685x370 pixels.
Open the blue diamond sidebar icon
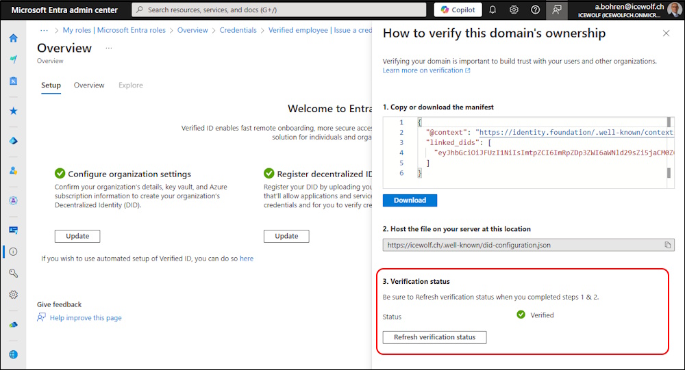[13, 140]
